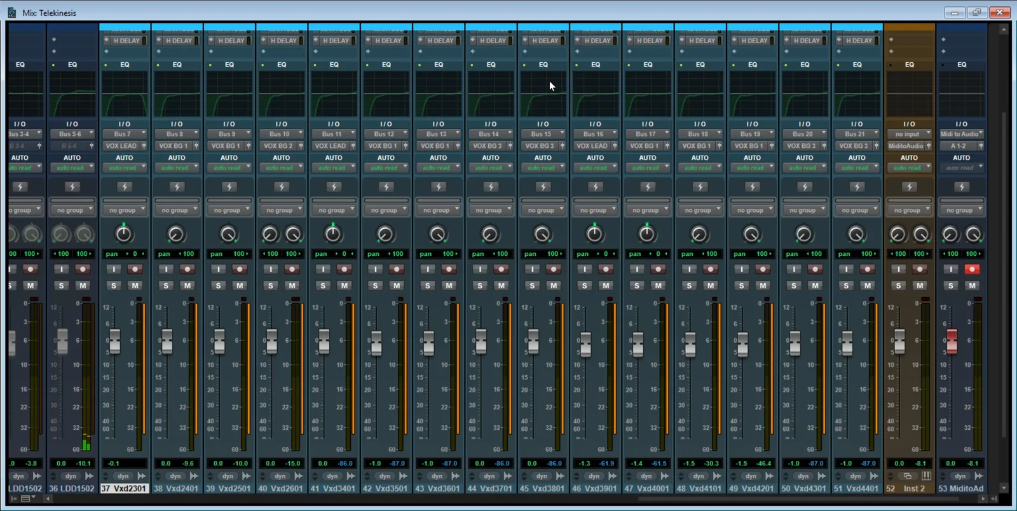Image resolution: width=1017 pixels, height=511 pixels.
Task: Click the EQ label on track 42 Vxd3501
Action: click(386, 65)
